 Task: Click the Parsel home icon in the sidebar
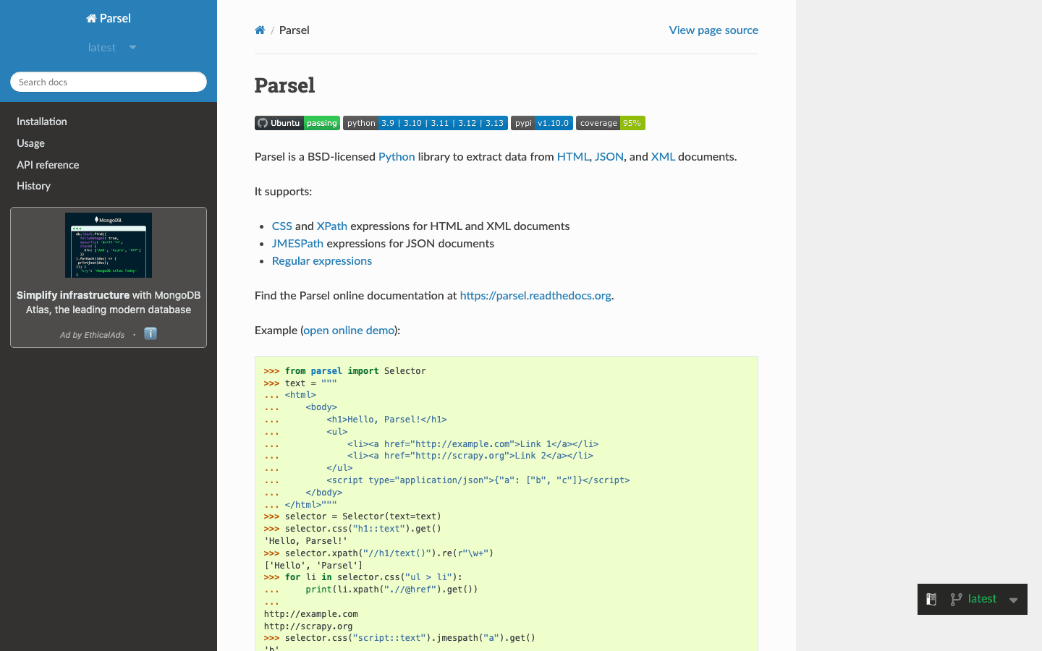tap(90, 17)
